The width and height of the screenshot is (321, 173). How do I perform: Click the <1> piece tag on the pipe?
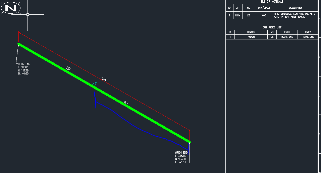click(126, 103)
